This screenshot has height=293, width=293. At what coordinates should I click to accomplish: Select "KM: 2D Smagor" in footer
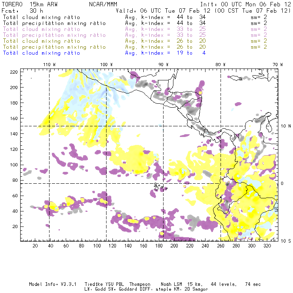tap(187, 289)
